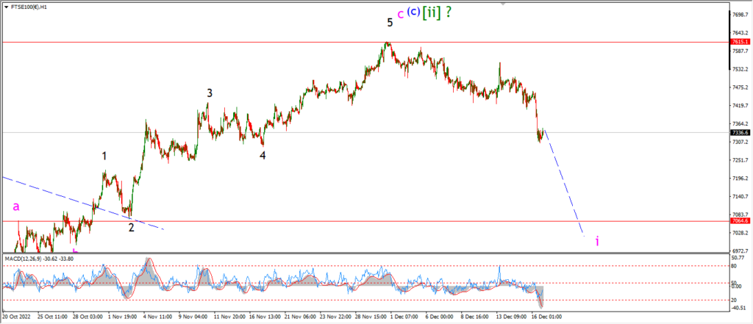Select wave label 5 near the top
The width and height of the screenshot is (753, 324).
coord(390,22)
